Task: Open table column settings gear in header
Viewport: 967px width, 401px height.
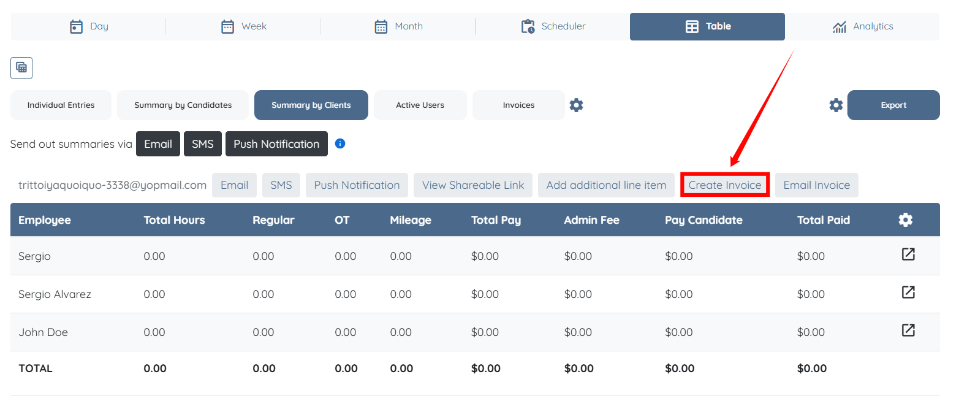Action: click(x=905, y=220)
